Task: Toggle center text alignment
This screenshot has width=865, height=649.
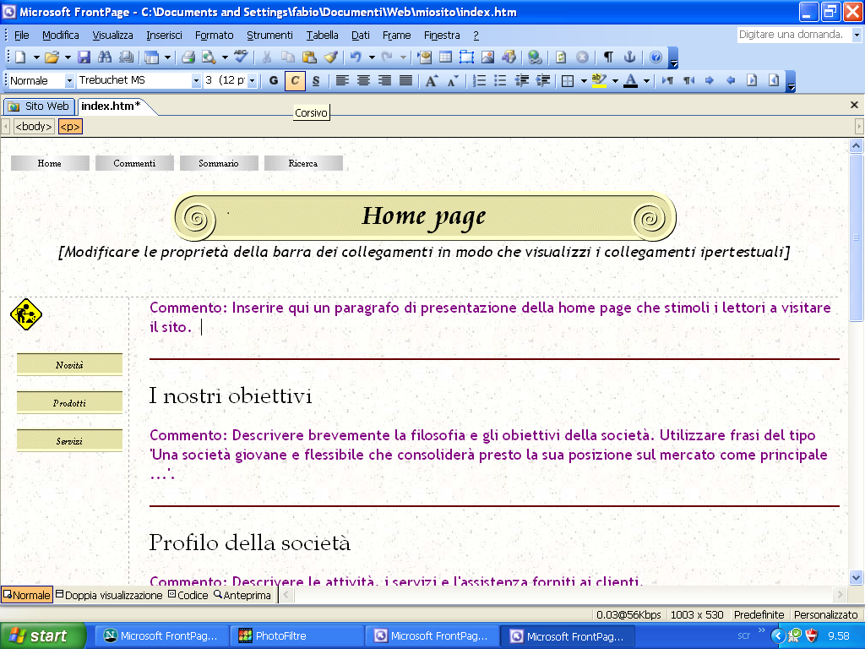Action: [363, 80]
